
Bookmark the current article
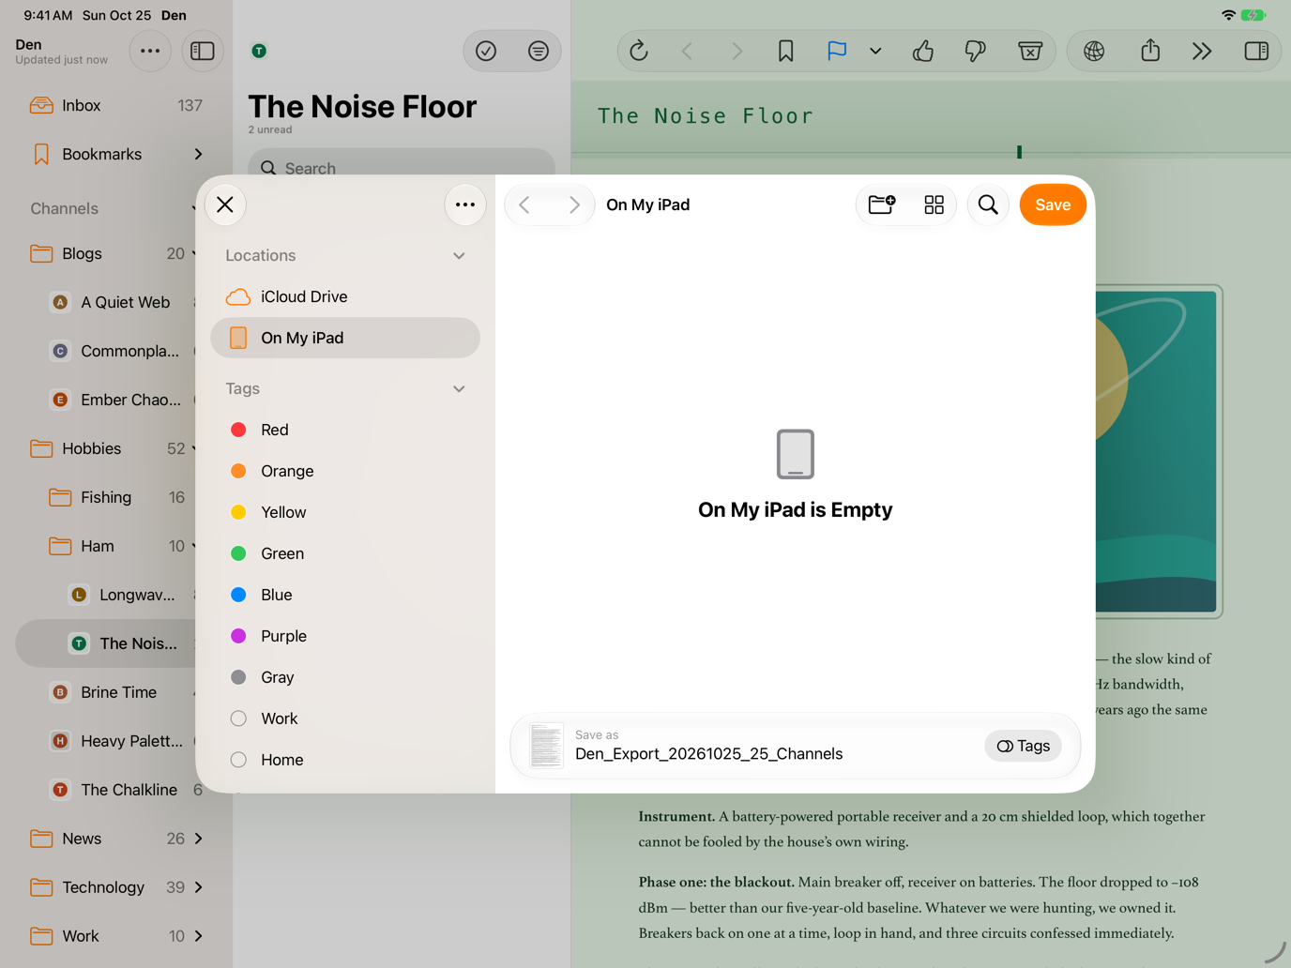click(x=785, y=51)
